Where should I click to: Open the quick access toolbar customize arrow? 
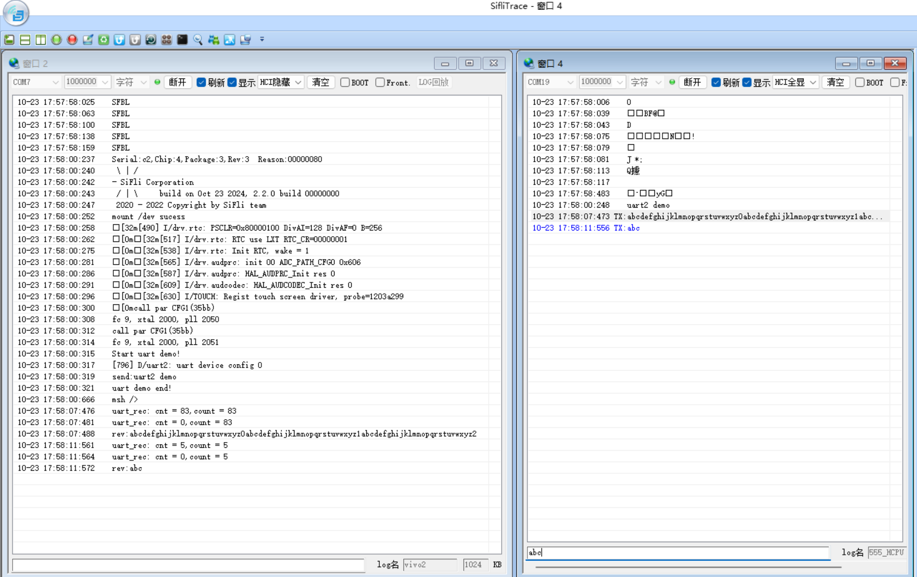pyautogui.click(x=262, y=39)
